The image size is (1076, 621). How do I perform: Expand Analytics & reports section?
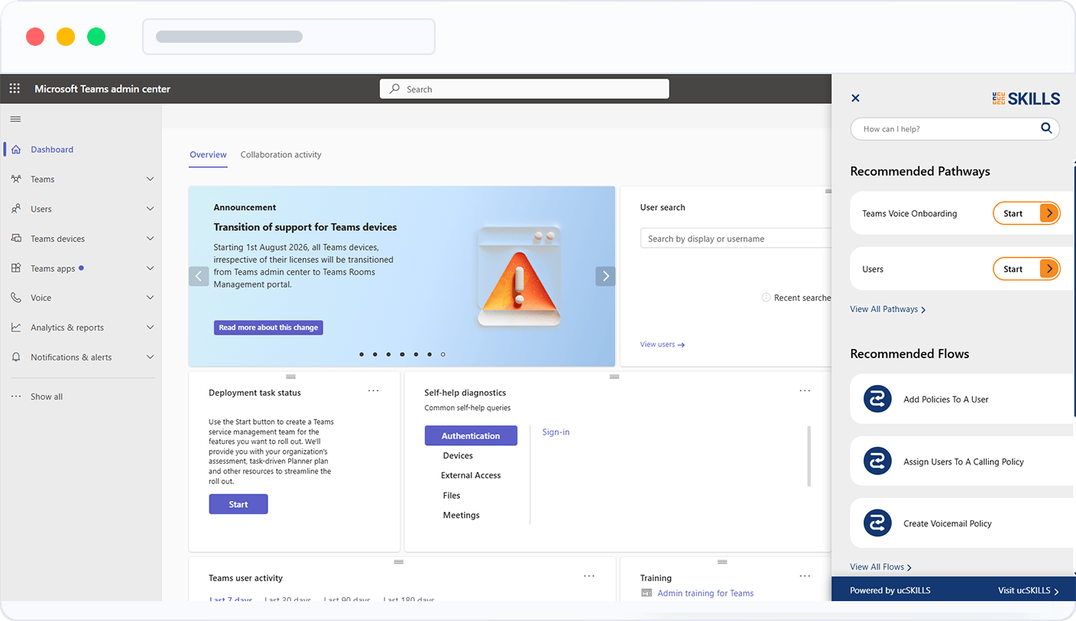(151, 328)
